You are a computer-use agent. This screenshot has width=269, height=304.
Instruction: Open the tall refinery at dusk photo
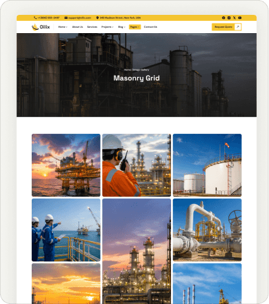click(137, 251)
